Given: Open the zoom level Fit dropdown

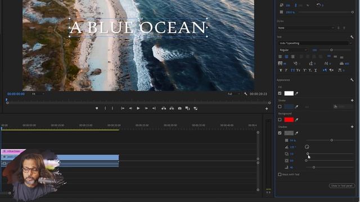Looking at the screenshot, I should click(x=38, y=94).
